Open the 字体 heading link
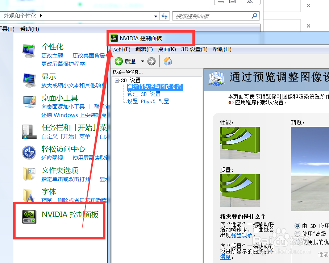This screenshot has height=263, width=329. click(x=49, y=192)
